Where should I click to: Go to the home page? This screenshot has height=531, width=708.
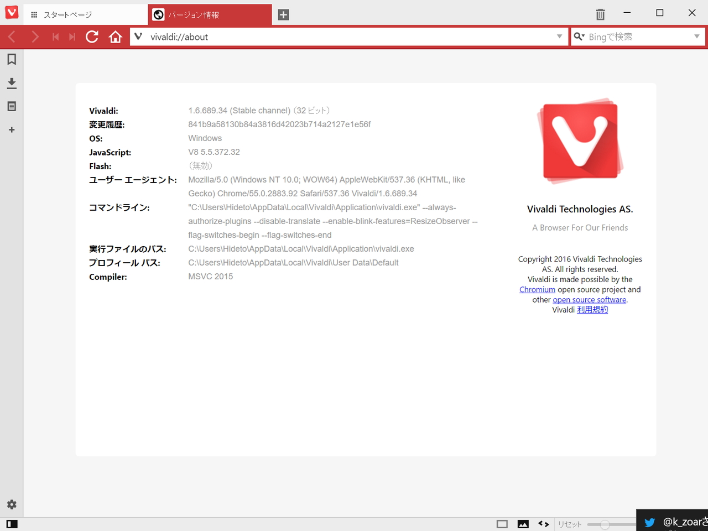[x=115, y=37]
